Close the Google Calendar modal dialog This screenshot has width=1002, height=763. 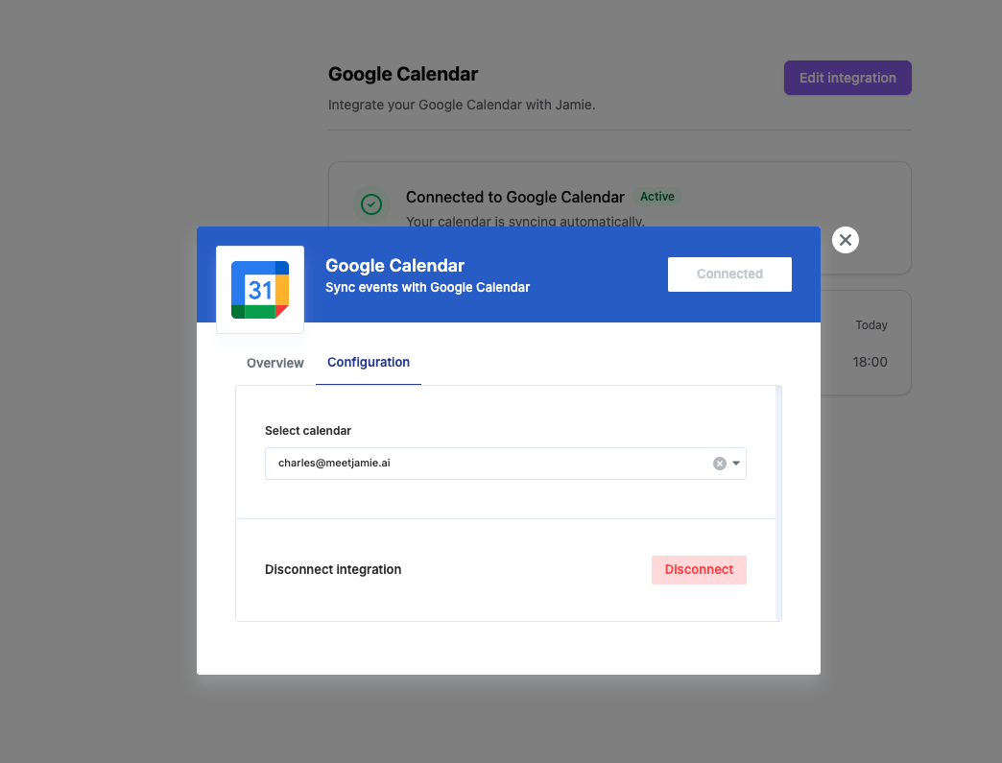coord(845,240)
